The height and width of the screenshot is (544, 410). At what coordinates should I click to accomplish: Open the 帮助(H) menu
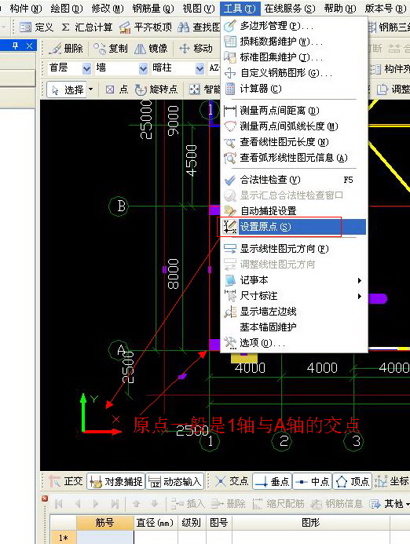click(x=340, y=8)
